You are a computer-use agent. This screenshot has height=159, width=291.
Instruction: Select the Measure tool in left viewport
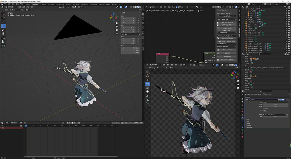[x=3, y=42]
